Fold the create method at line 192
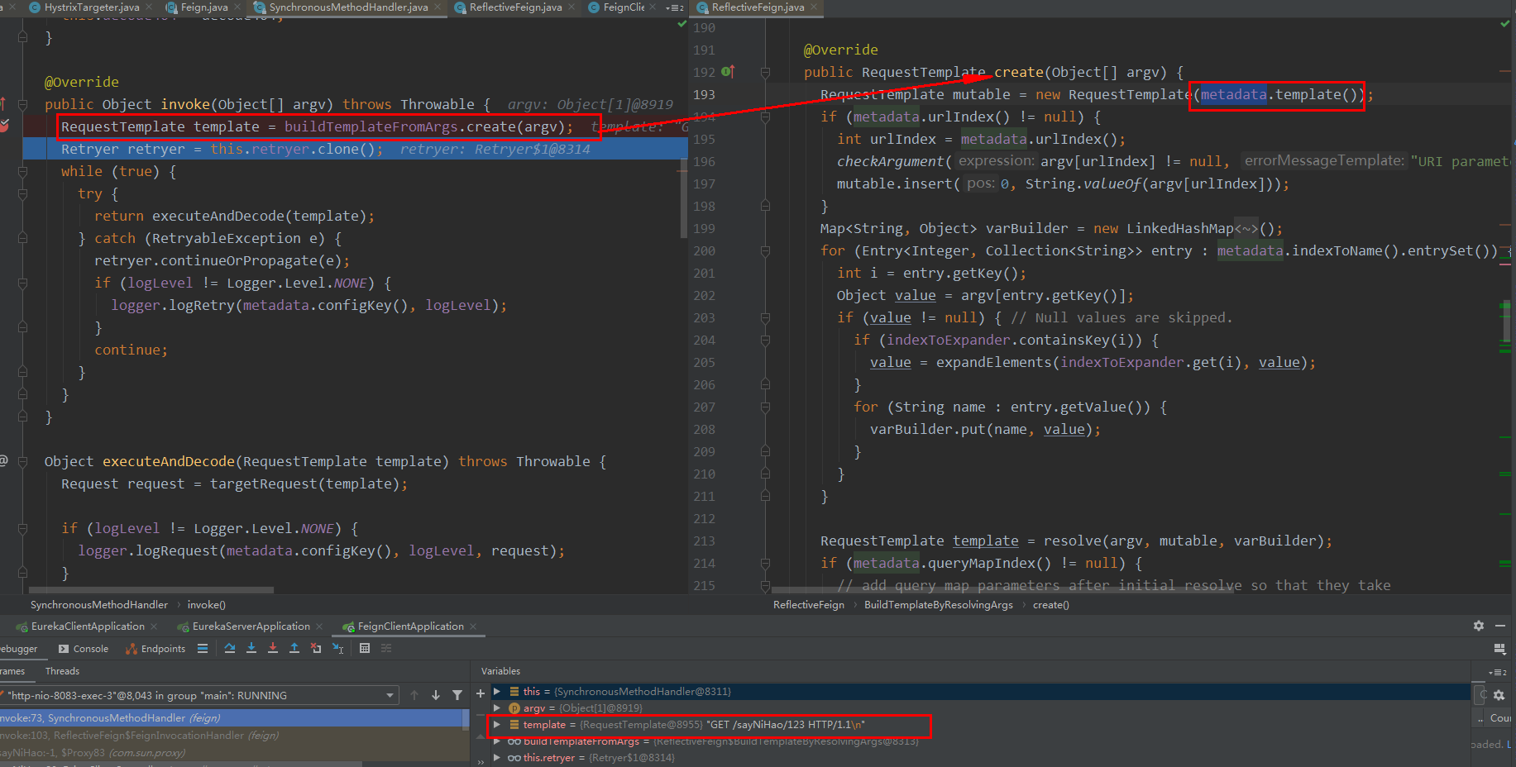Screen dimensions: 1516x767 click(x=765, y=72)
